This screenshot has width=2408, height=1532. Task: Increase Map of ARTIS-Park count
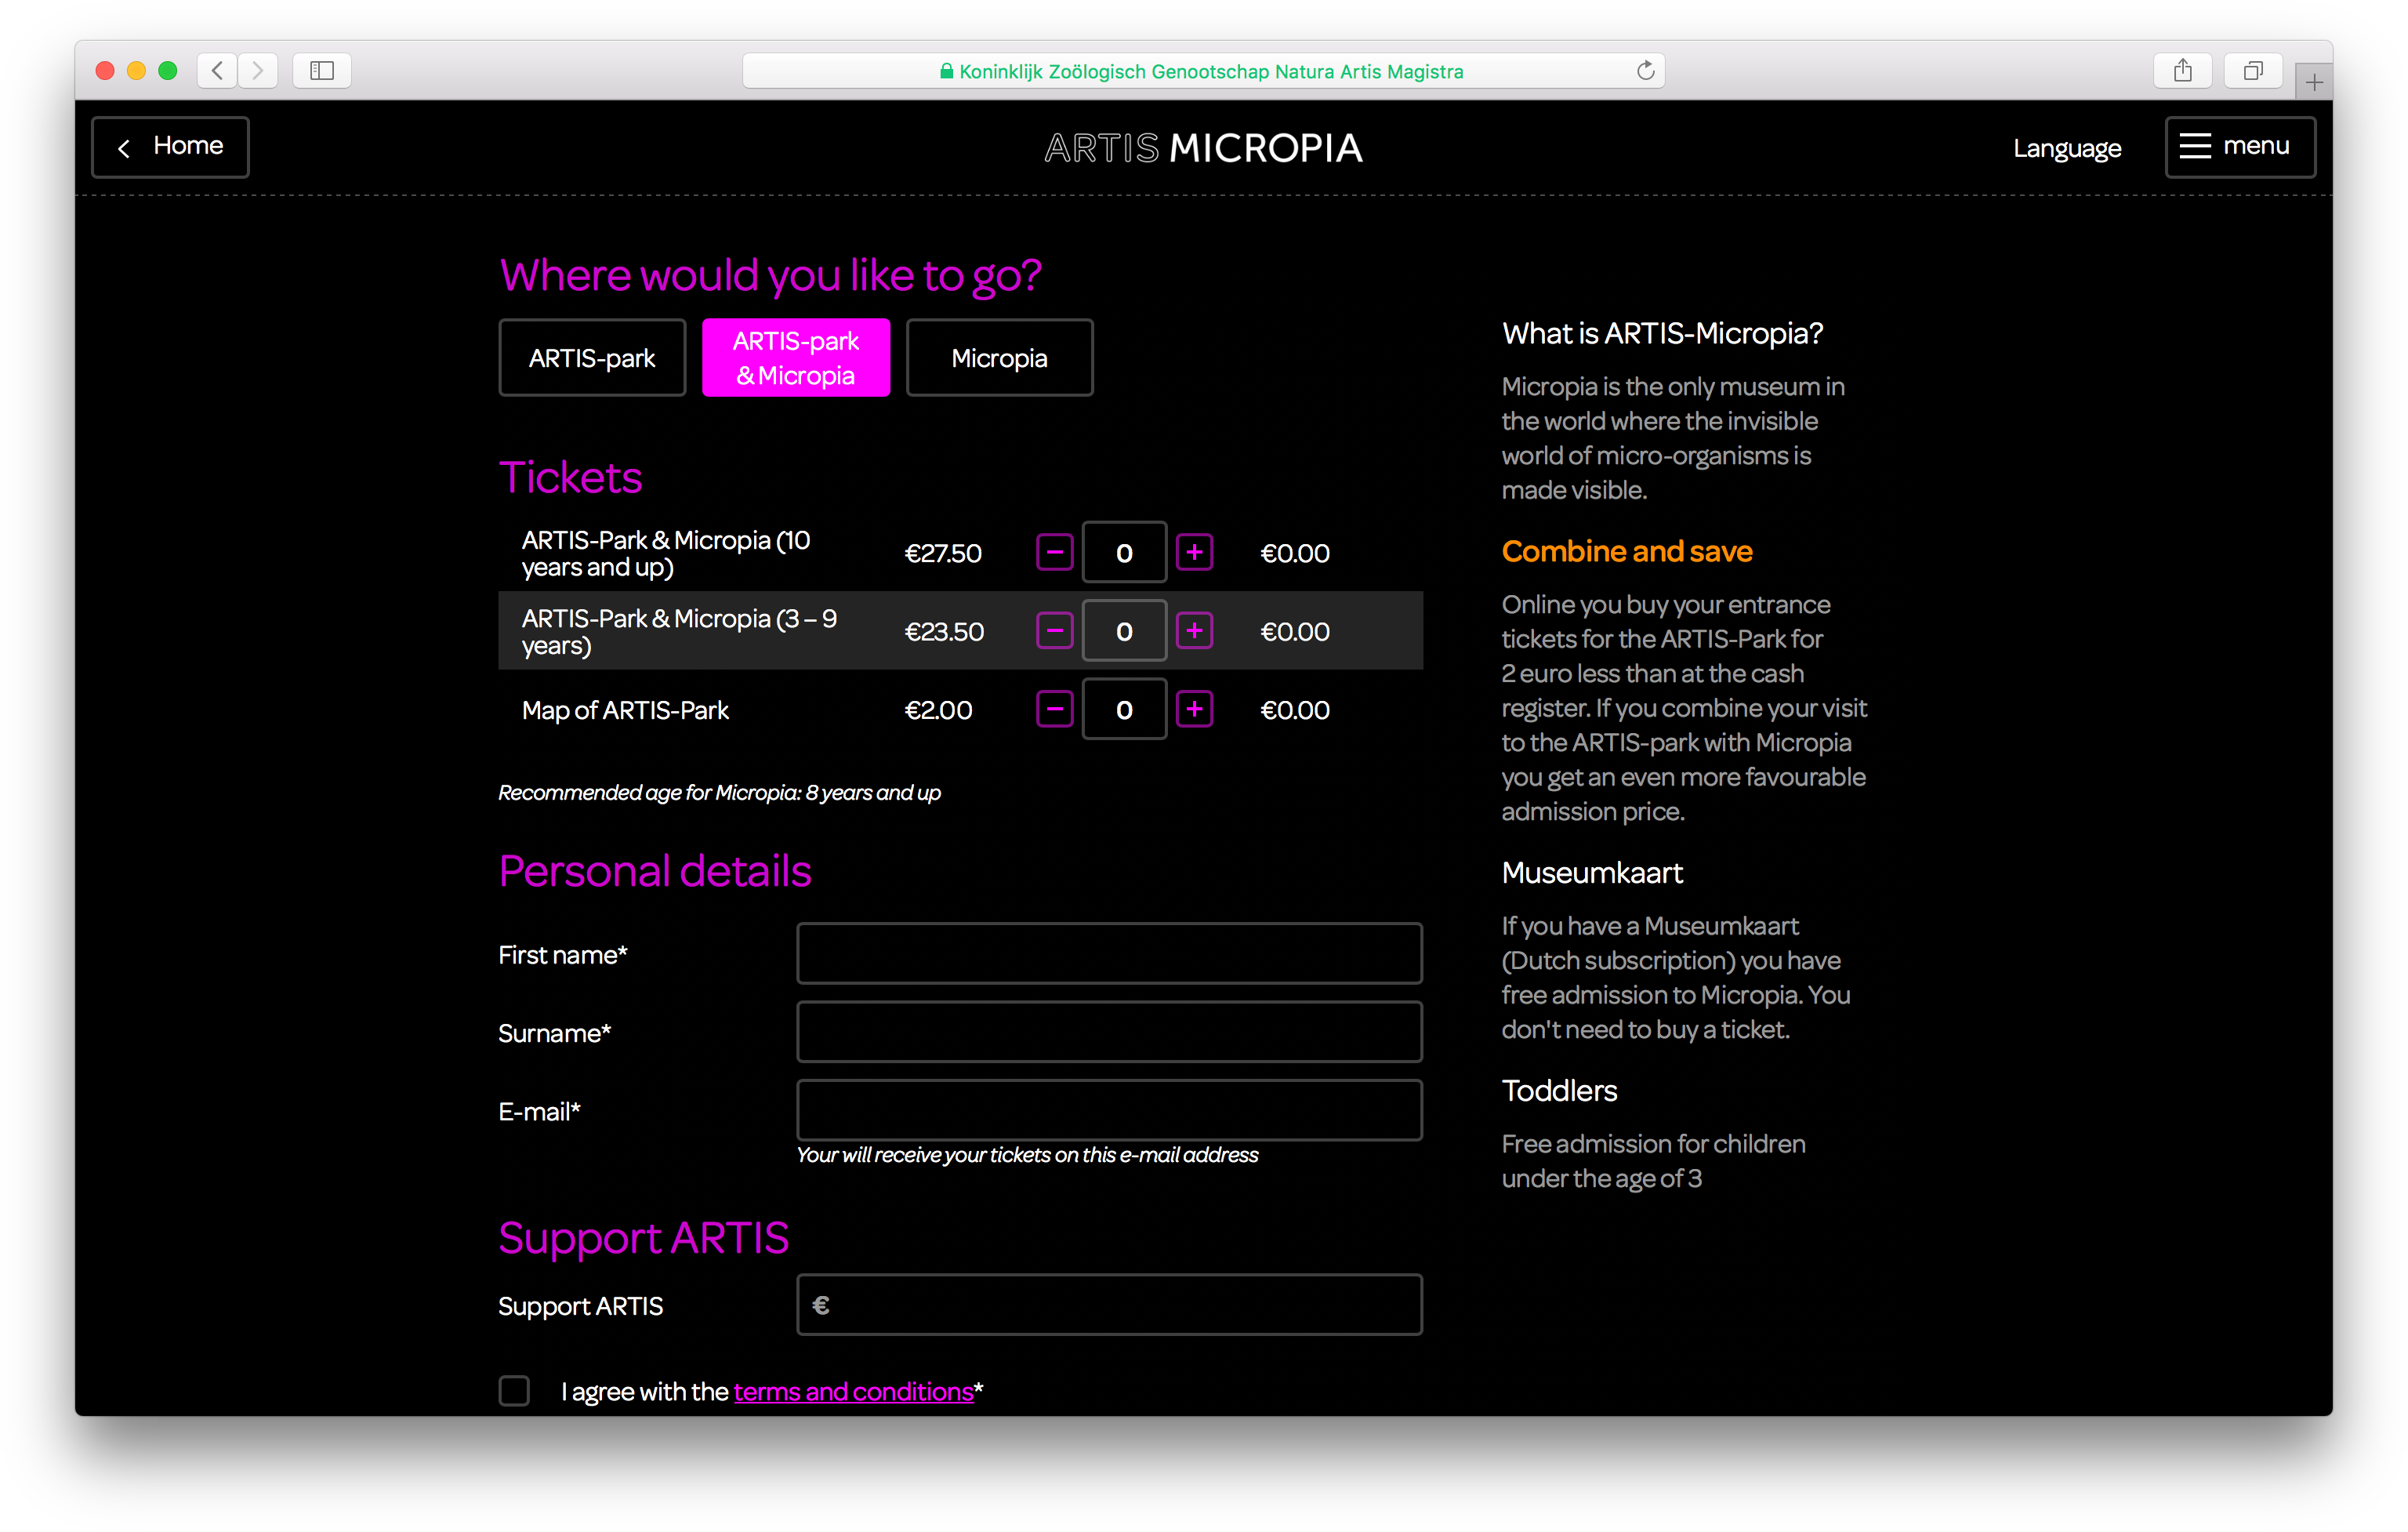pyautogui.click(x=1194, y=709)
